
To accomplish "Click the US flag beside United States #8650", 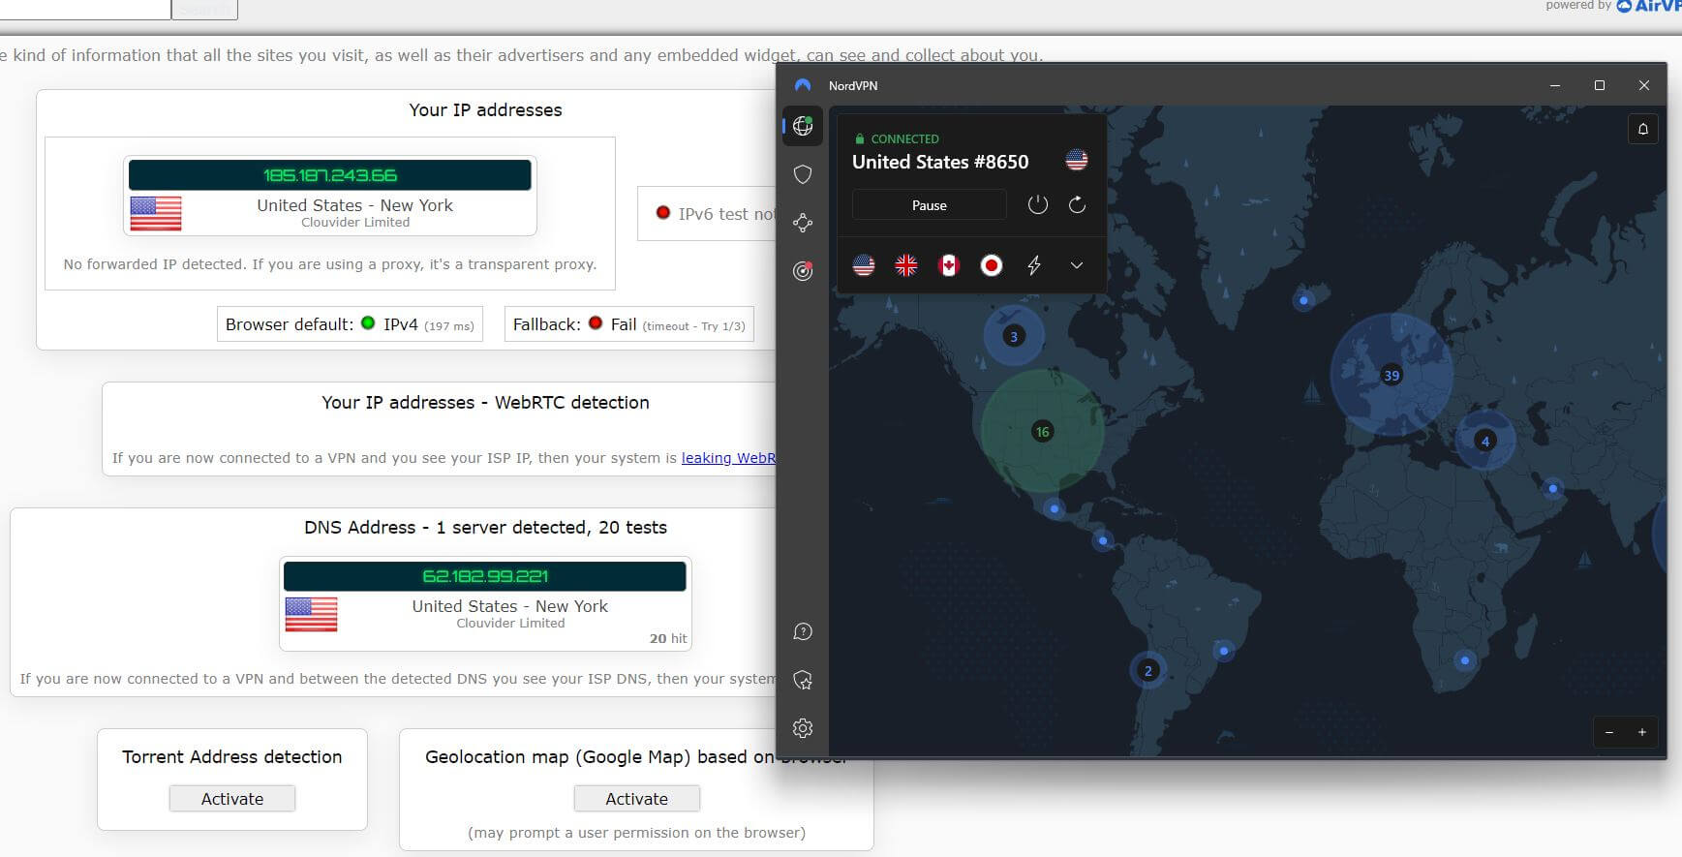I will tap(1076, 160).
